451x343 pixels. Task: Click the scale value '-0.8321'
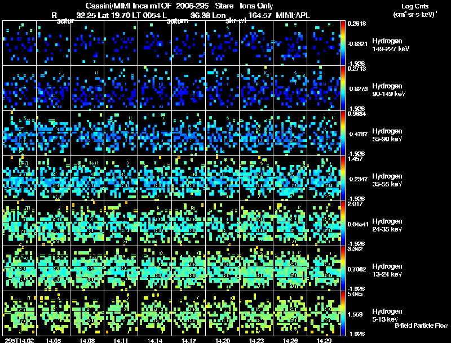tap(357, 44)
